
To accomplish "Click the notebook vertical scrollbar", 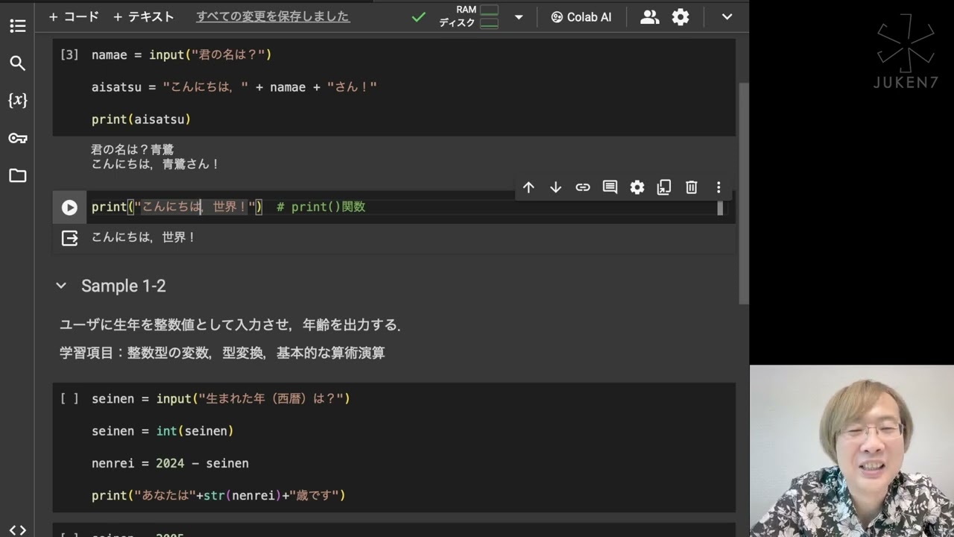I will tap(743, 194).
